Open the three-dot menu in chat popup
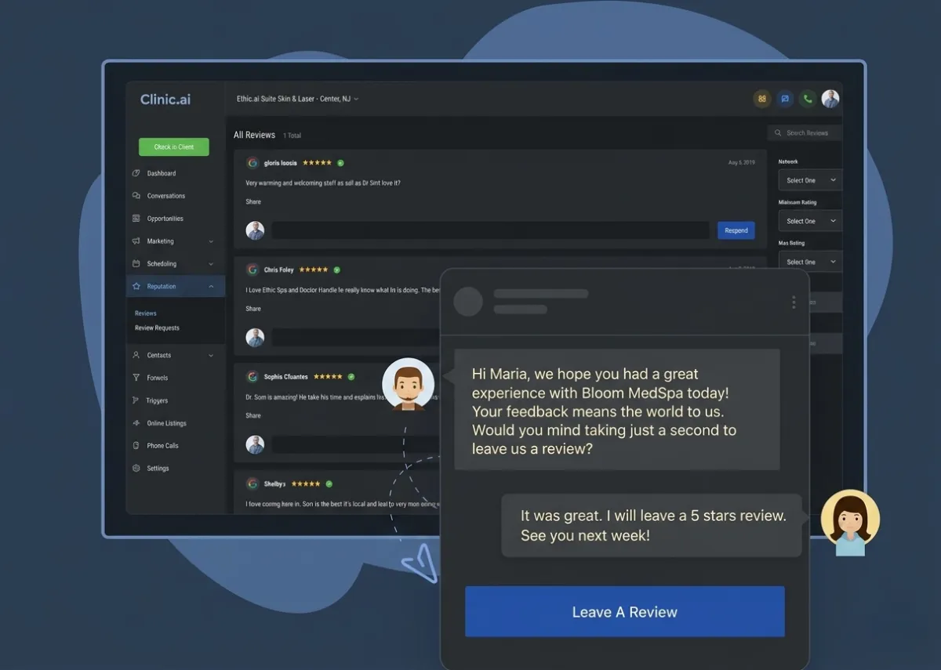This screenshot has width=941, height=670. [794, 302]
